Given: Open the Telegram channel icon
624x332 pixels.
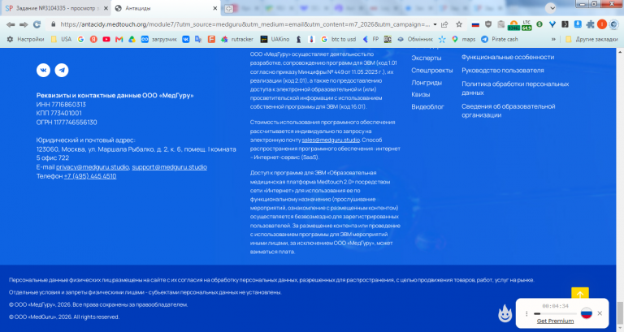Looking at the screenshot, I should point(62,71).
